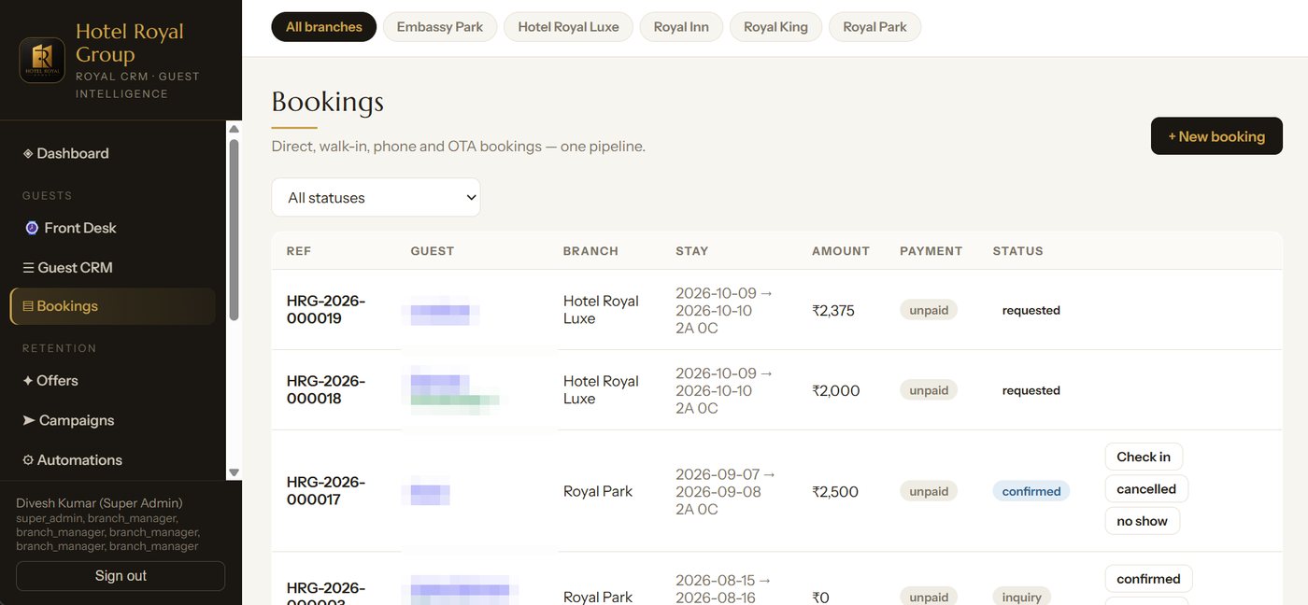Filter by Hotel Royal Luxe branch
The image size is (1308, 605).
click(x=568, y=27)
